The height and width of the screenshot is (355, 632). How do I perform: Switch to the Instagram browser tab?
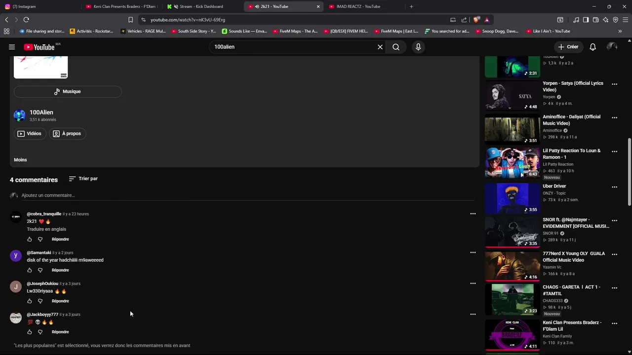[x=40, y=6]
